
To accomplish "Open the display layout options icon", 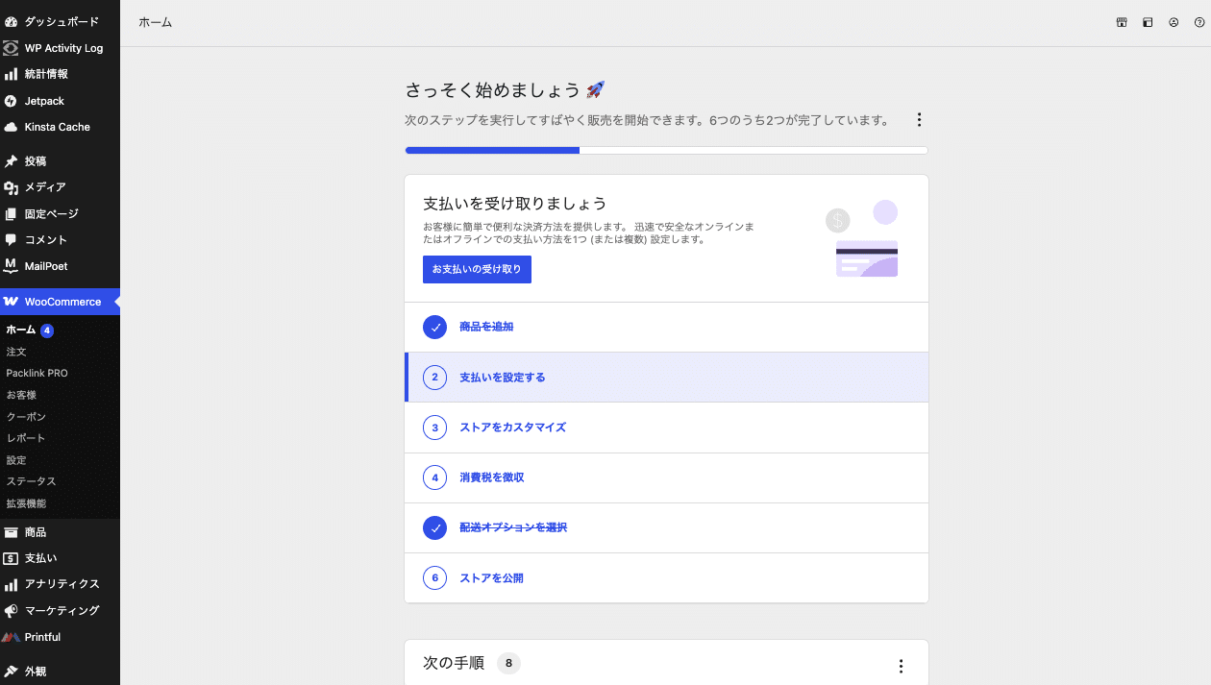I will click(x=1148, y=22).
